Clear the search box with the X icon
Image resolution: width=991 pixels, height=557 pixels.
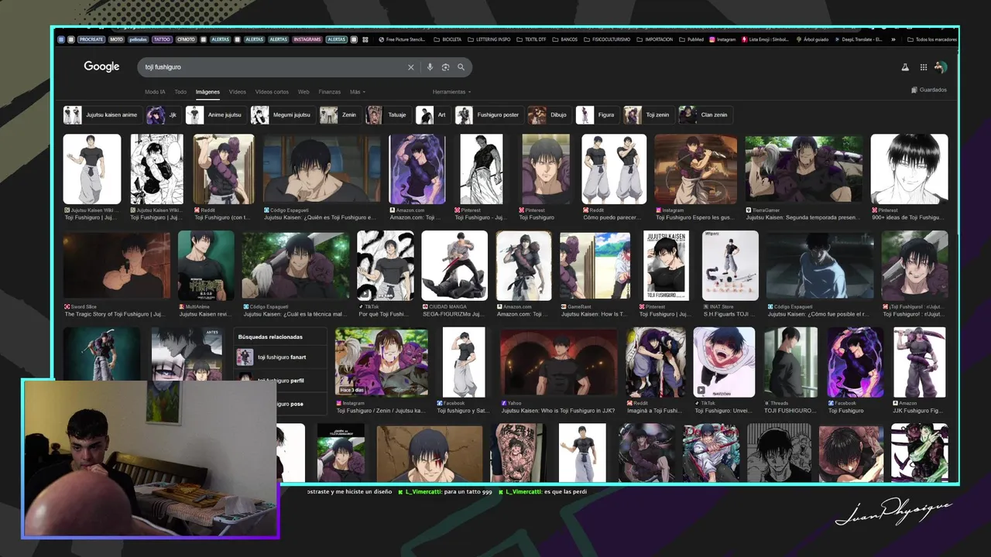pyautogui.click(x=411, y=67)
